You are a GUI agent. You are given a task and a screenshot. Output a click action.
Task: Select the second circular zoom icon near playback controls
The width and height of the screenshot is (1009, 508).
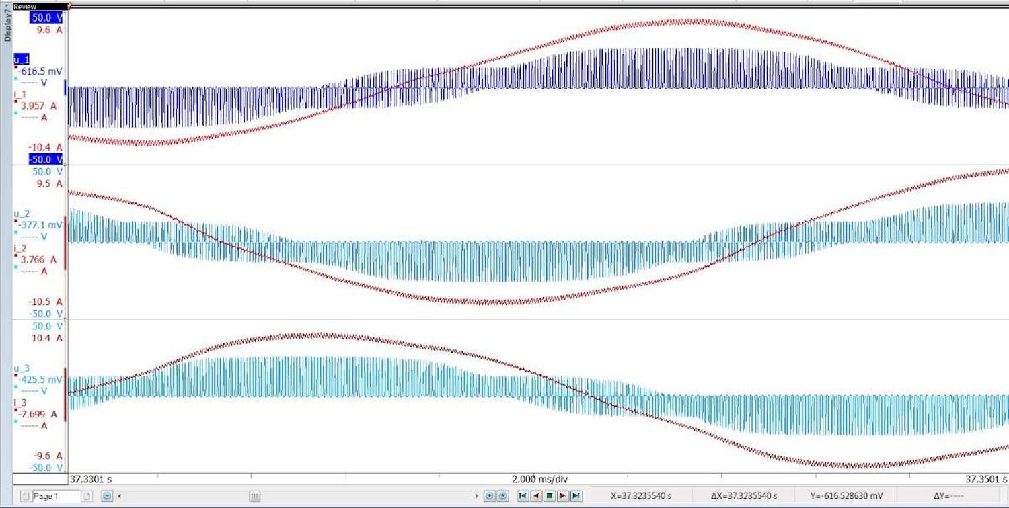(503, 497)
